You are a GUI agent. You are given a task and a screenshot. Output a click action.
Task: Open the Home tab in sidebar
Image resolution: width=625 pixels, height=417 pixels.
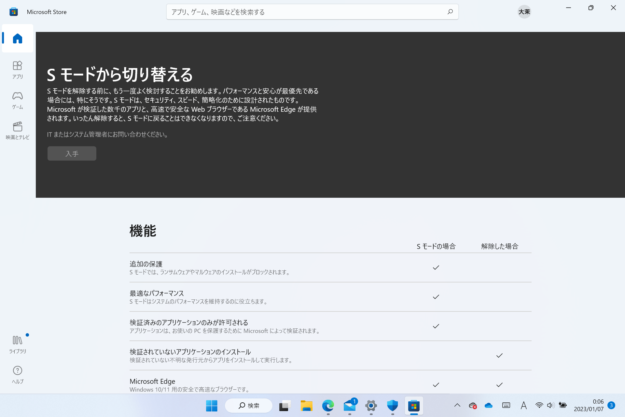(x=18, y=38)
